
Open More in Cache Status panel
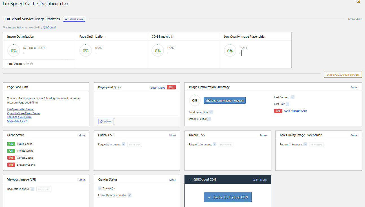[82, 135]
